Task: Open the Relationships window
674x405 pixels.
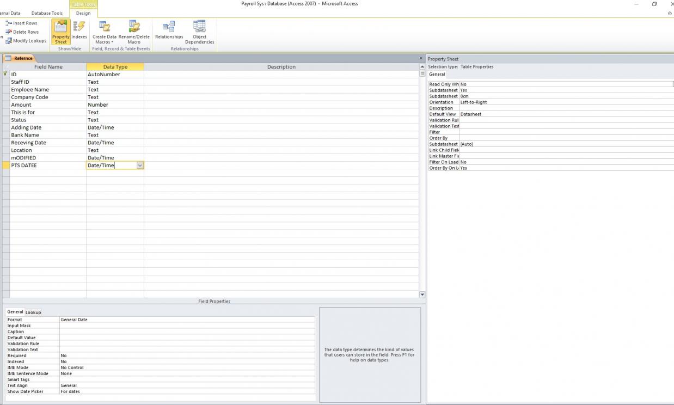Action: point(169,30)
